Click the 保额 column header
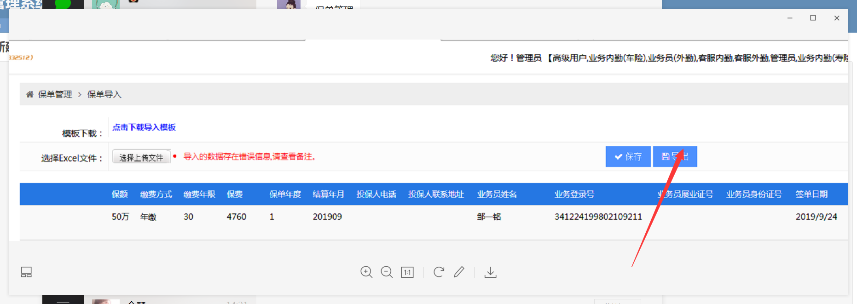857x304 pixels. tap(120, 194)
